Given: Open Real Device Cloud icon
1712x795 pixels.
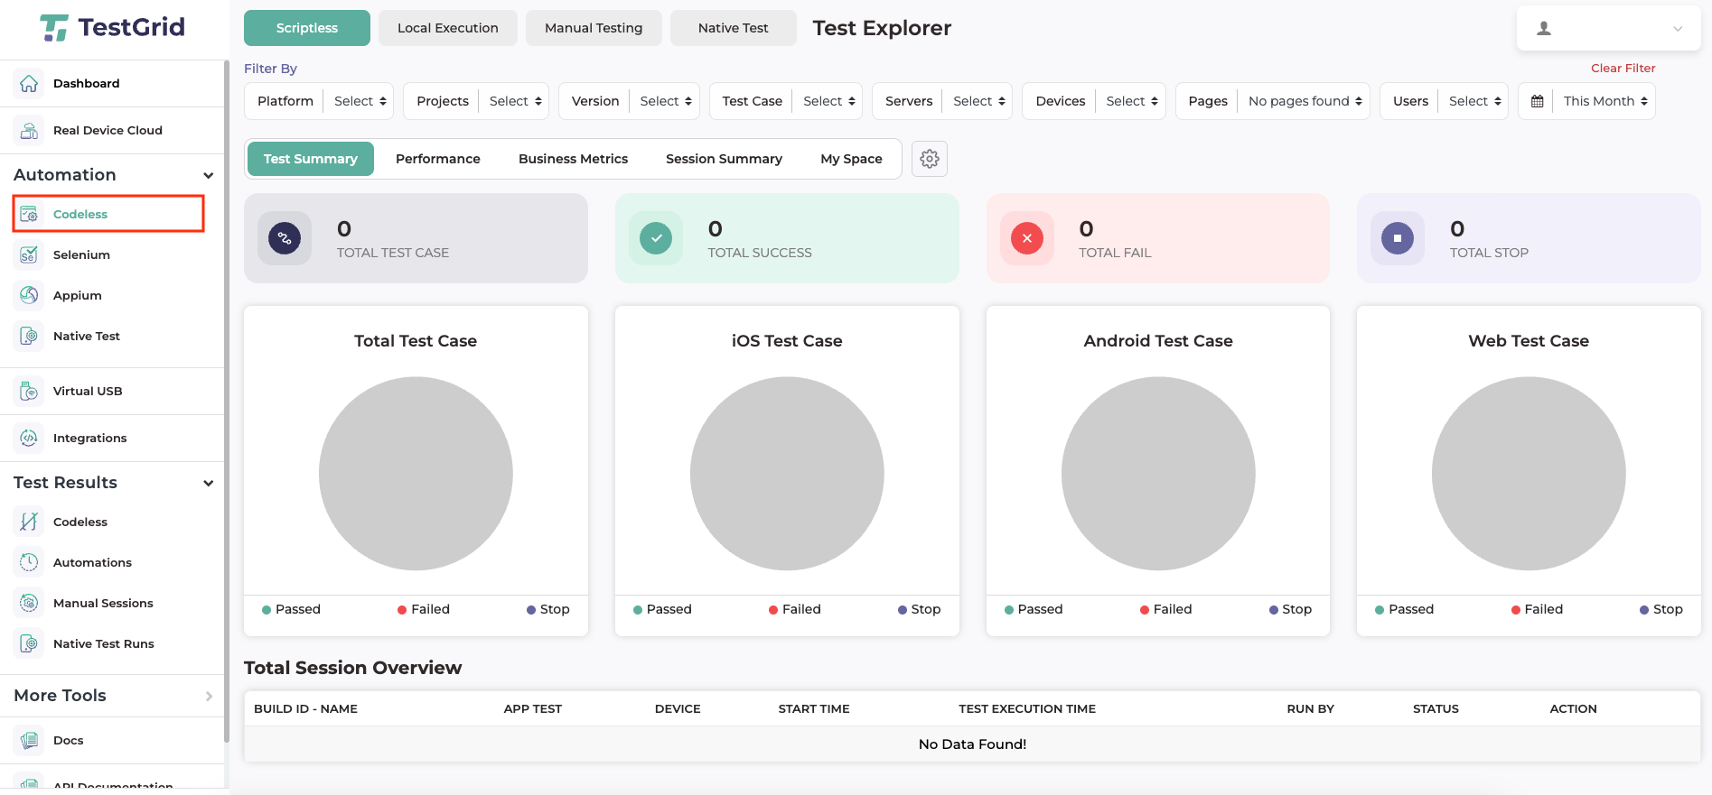Looking at the screenshot, I should [x=29, y=131].
